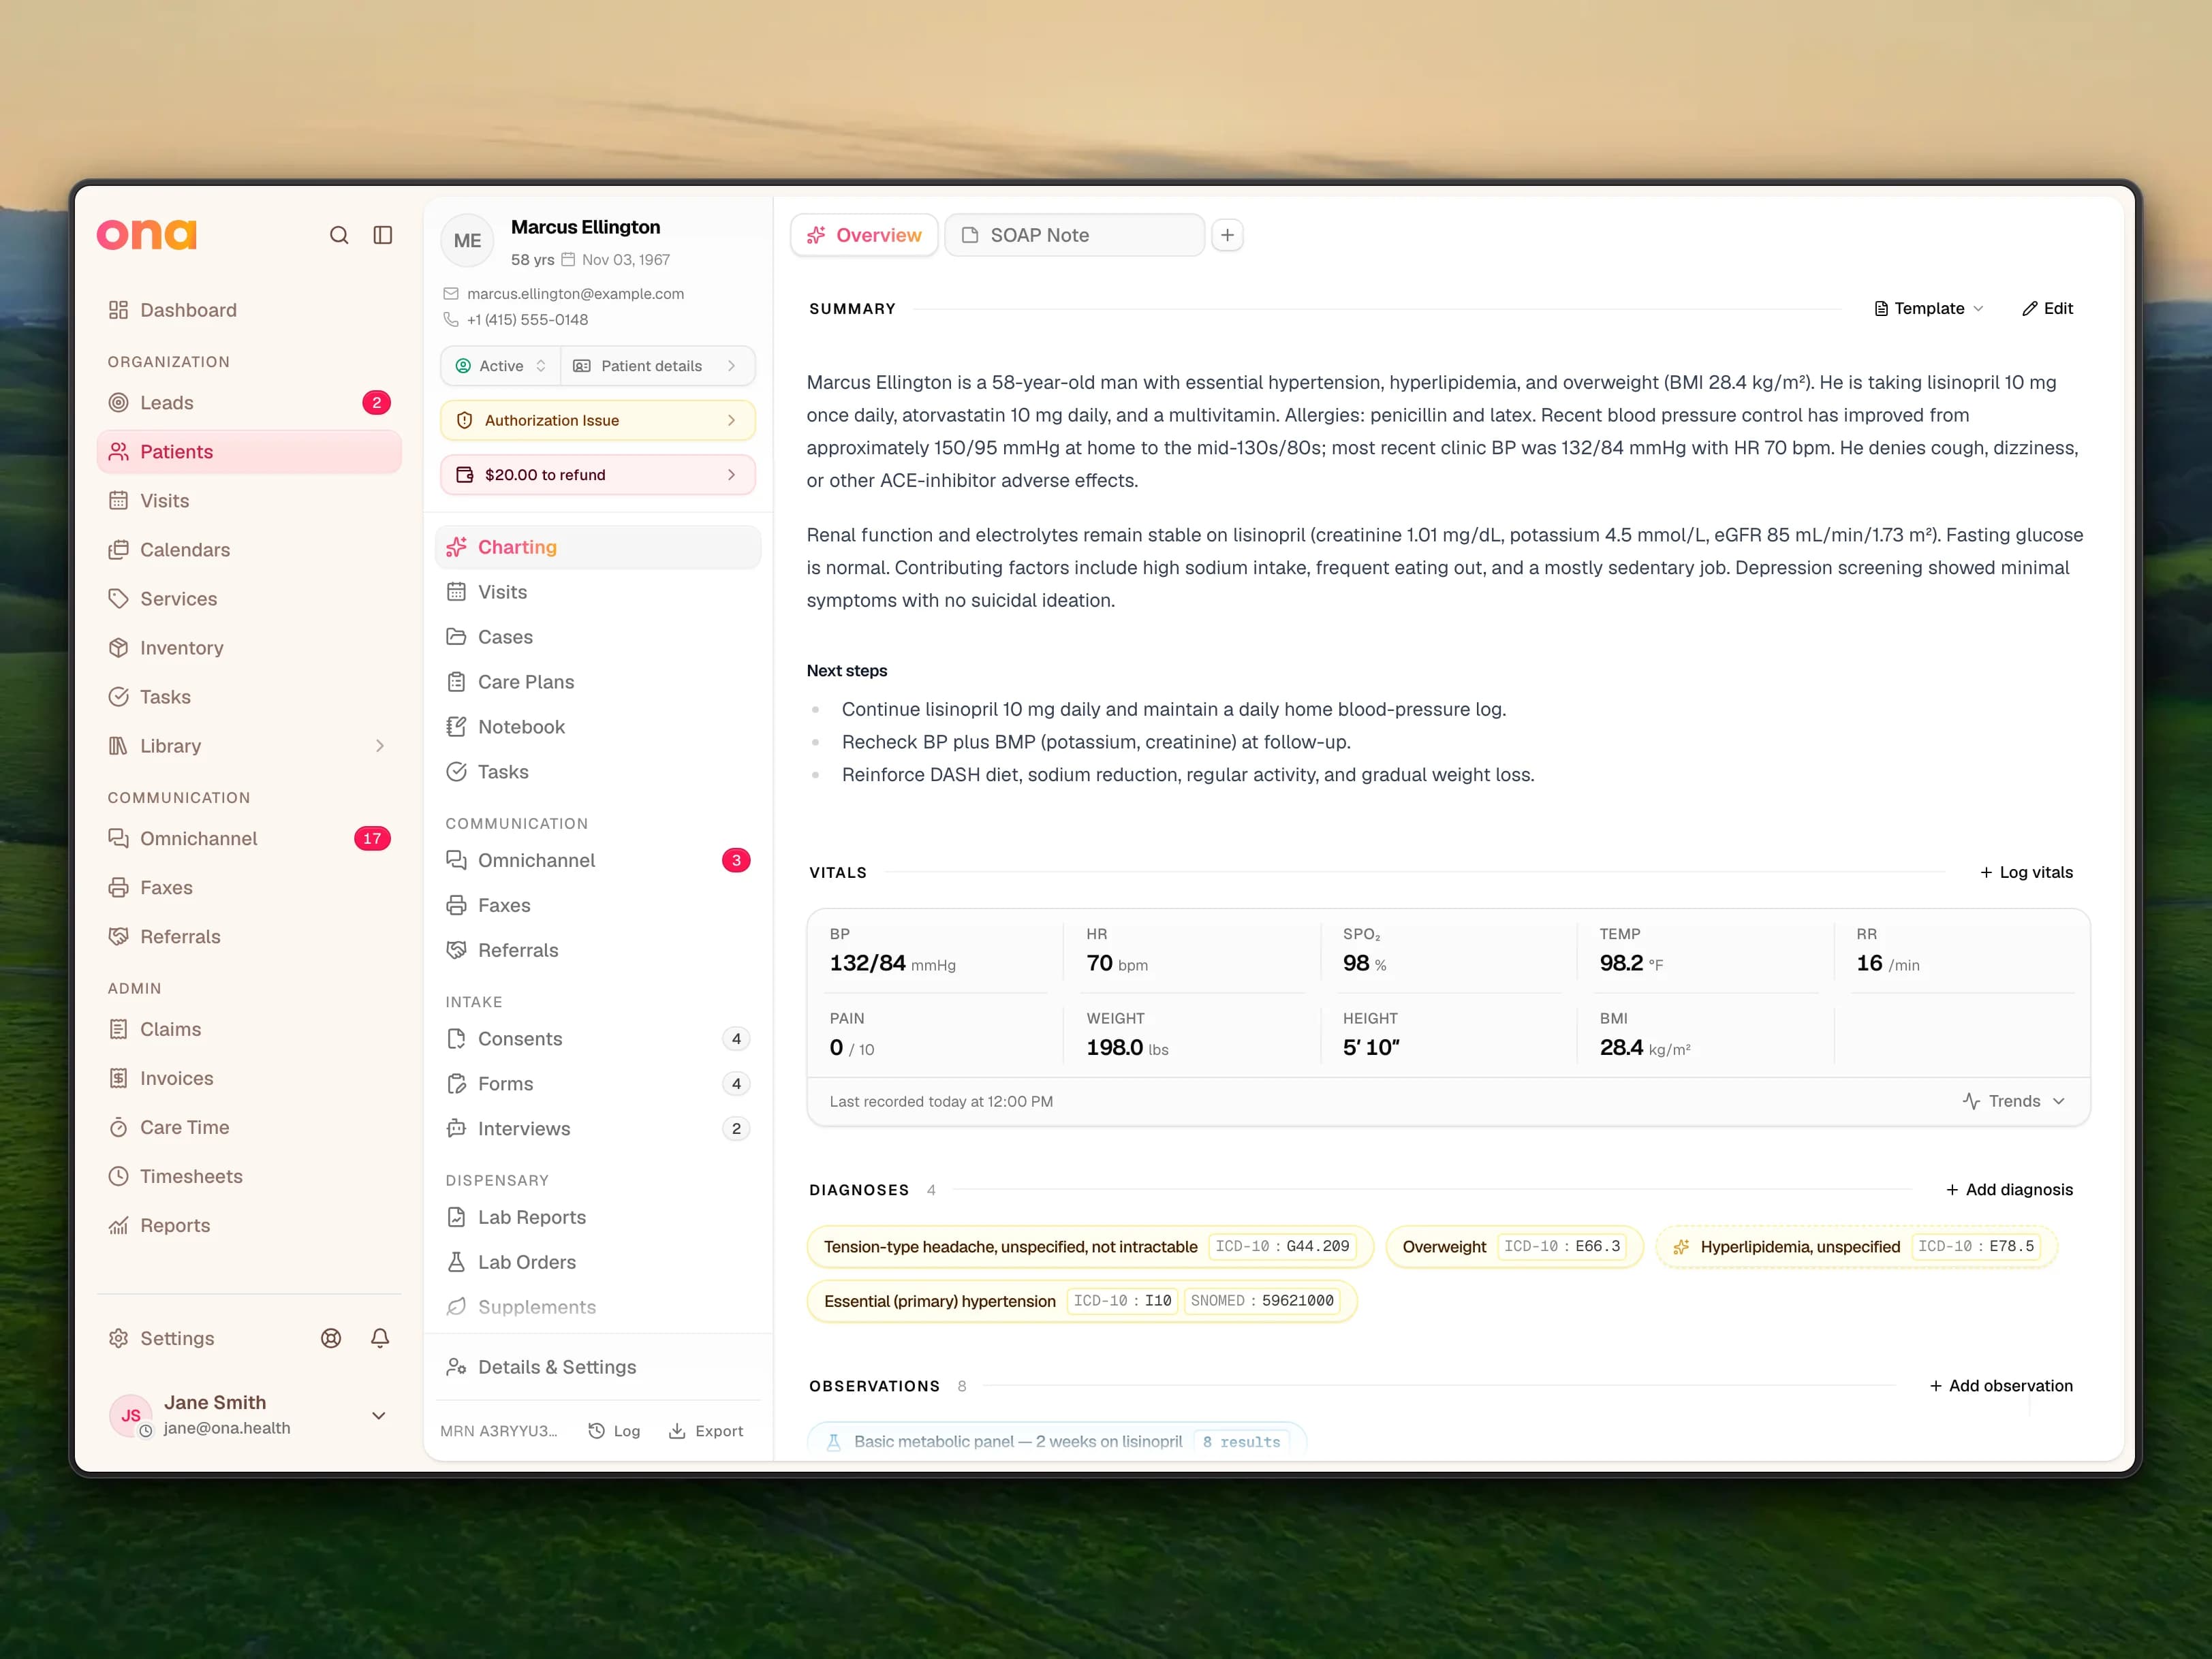Switch to the SOAP Note tab
Screen dimensions: 2212x1659
(x=1075, y=235)
